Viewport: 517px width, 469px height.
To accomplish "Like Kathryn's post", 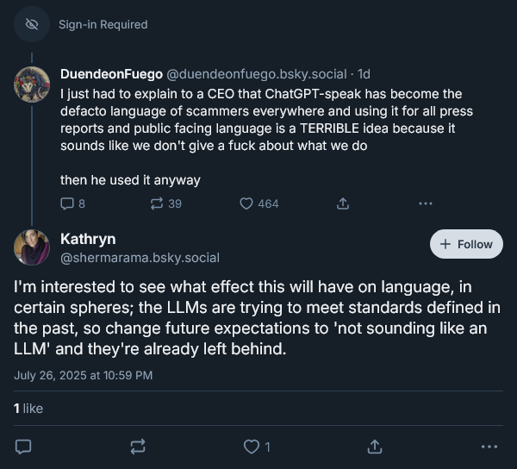I will click(x=252, y=447).
